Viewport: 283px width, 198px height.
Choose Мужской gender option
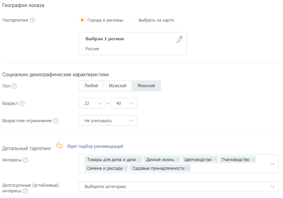[117, 86]
